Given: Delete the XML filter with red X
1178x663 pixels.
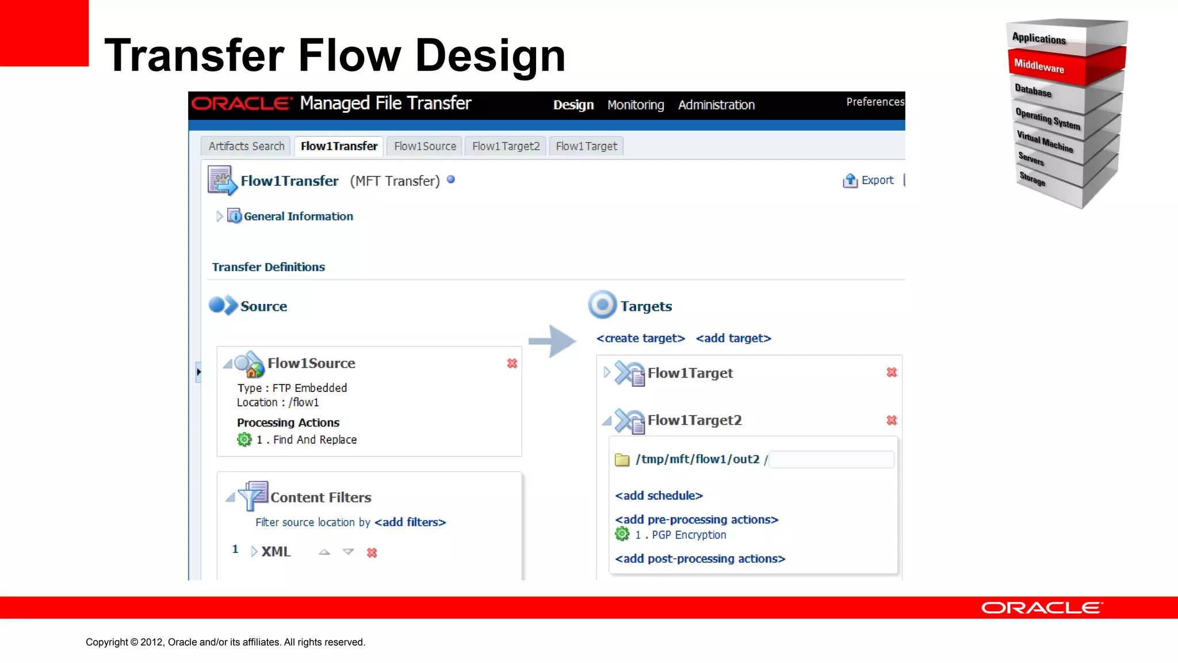Looking at the screenshot, I should [372, 552].
